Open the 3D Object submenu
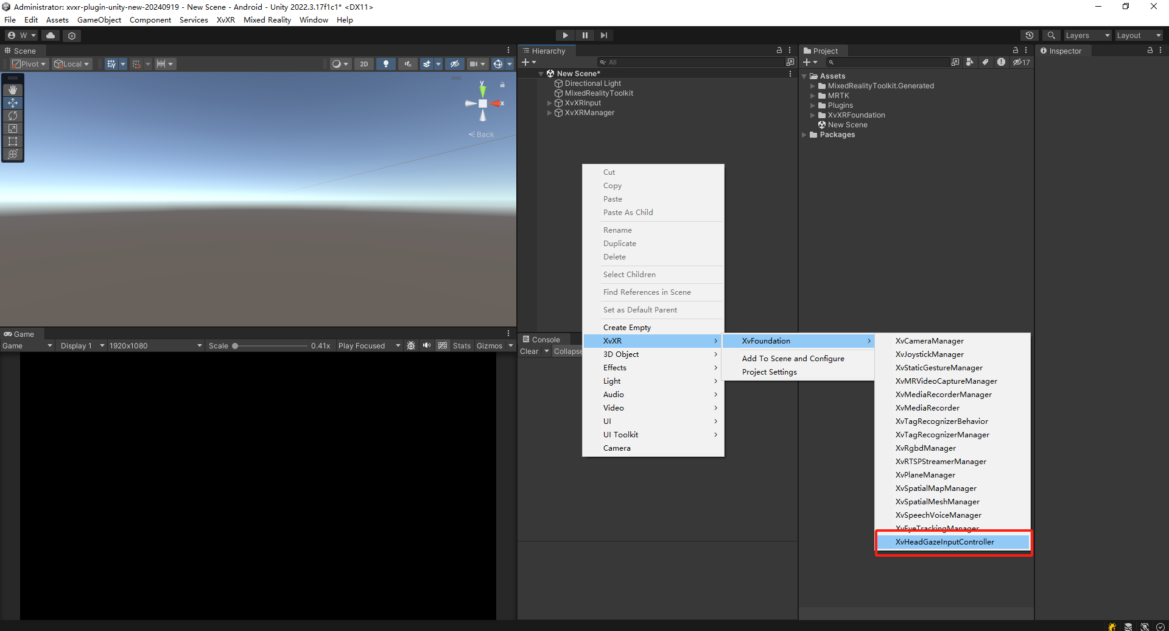The image size is (1169, 631). click(x=653, y=354)
